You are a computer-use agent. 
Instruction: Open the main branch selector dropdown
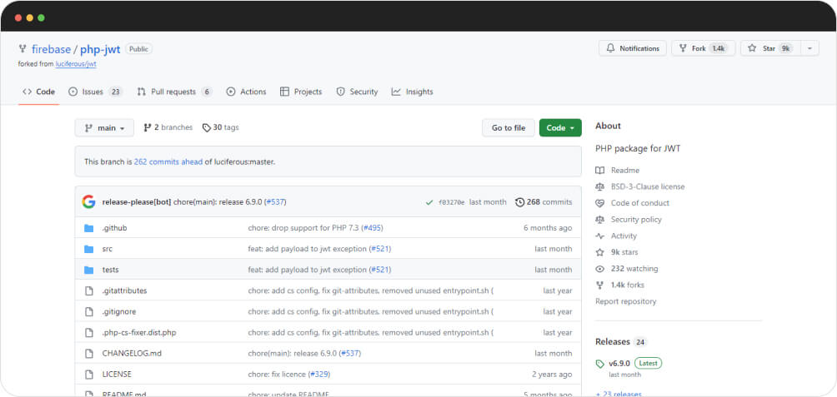point(104,128)
